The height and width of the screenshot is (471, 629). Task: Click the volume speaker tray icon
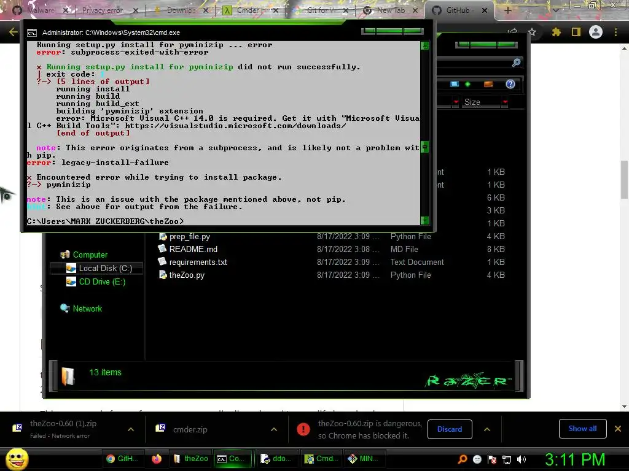pyautogui.click(x=522, y=459)
